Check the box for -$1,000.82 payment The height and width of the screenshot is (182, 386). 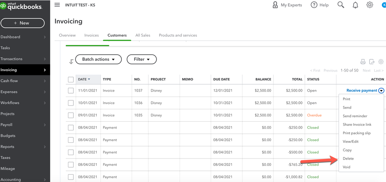[71, 177]
